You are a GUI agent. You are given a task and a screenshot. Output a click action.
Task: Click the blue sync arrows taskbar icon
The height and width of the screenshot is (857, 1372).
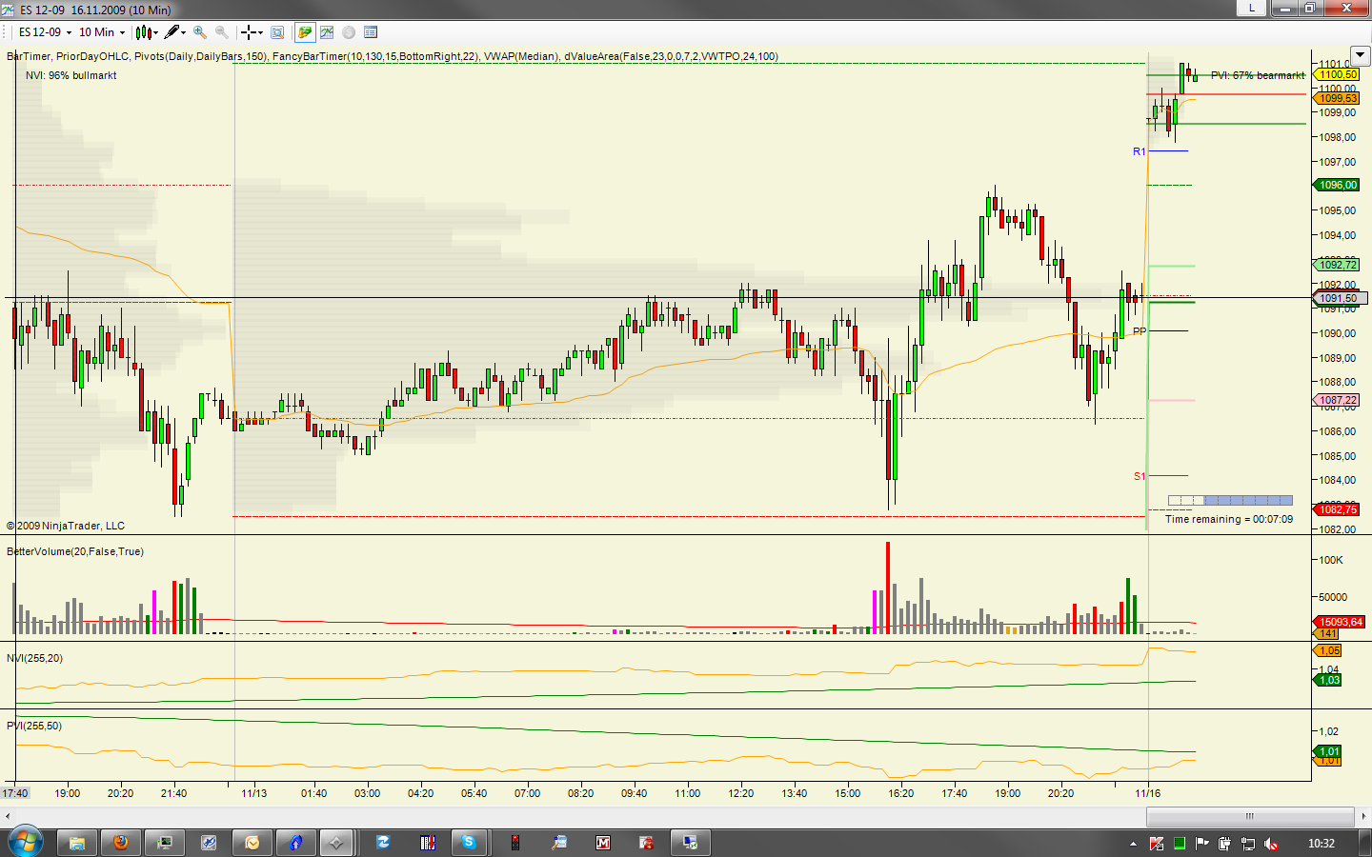pos(383,843)
